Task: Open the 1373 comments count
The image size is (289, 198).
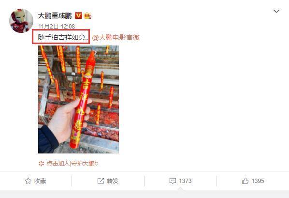Action: click(x=185, y=181)
